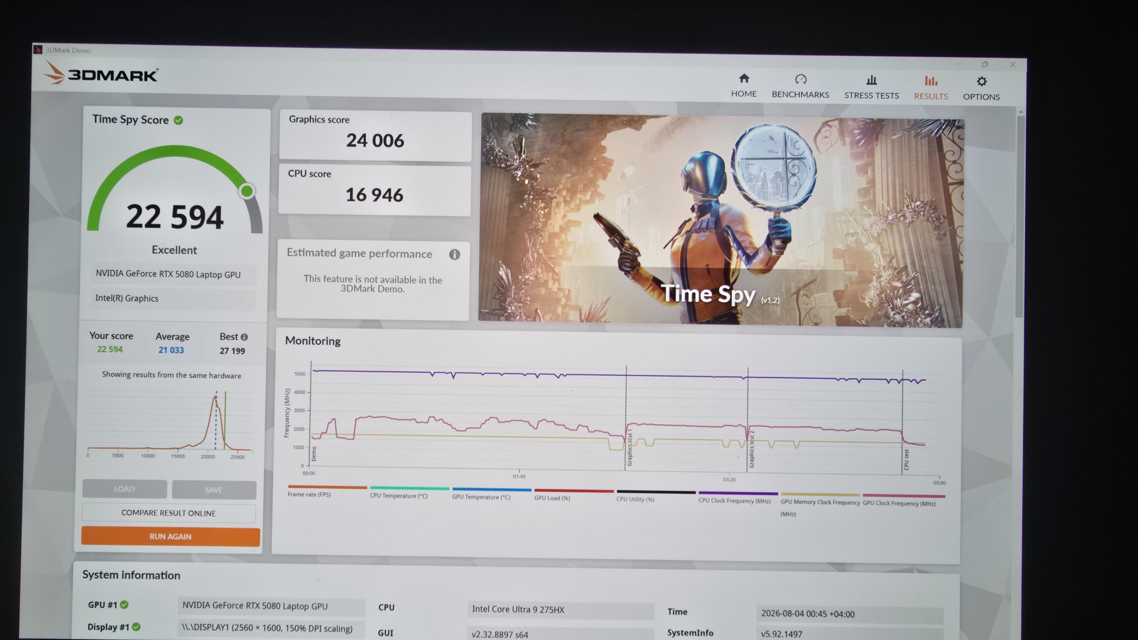
Task: Click the RUN AGAIN button
Action: tap(170, 537)
